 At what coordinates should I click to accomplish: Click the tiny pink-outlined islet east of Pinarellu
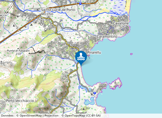(131, 54)
